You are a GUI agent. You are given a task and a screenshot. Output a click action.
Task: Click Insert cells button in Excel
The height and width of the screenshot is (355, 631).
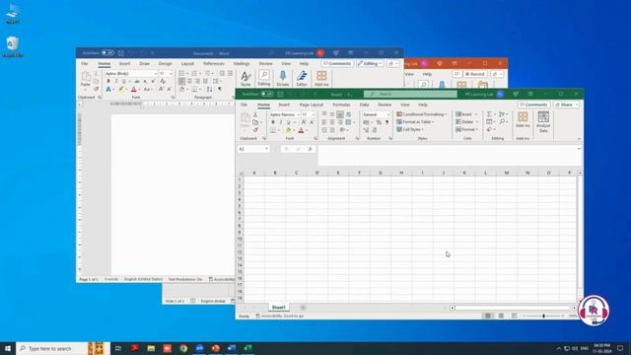click(466, 114)
